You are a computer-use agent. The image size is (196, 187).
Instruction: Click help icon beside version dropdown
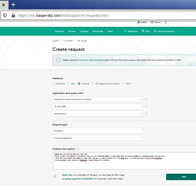coord(146,106)
